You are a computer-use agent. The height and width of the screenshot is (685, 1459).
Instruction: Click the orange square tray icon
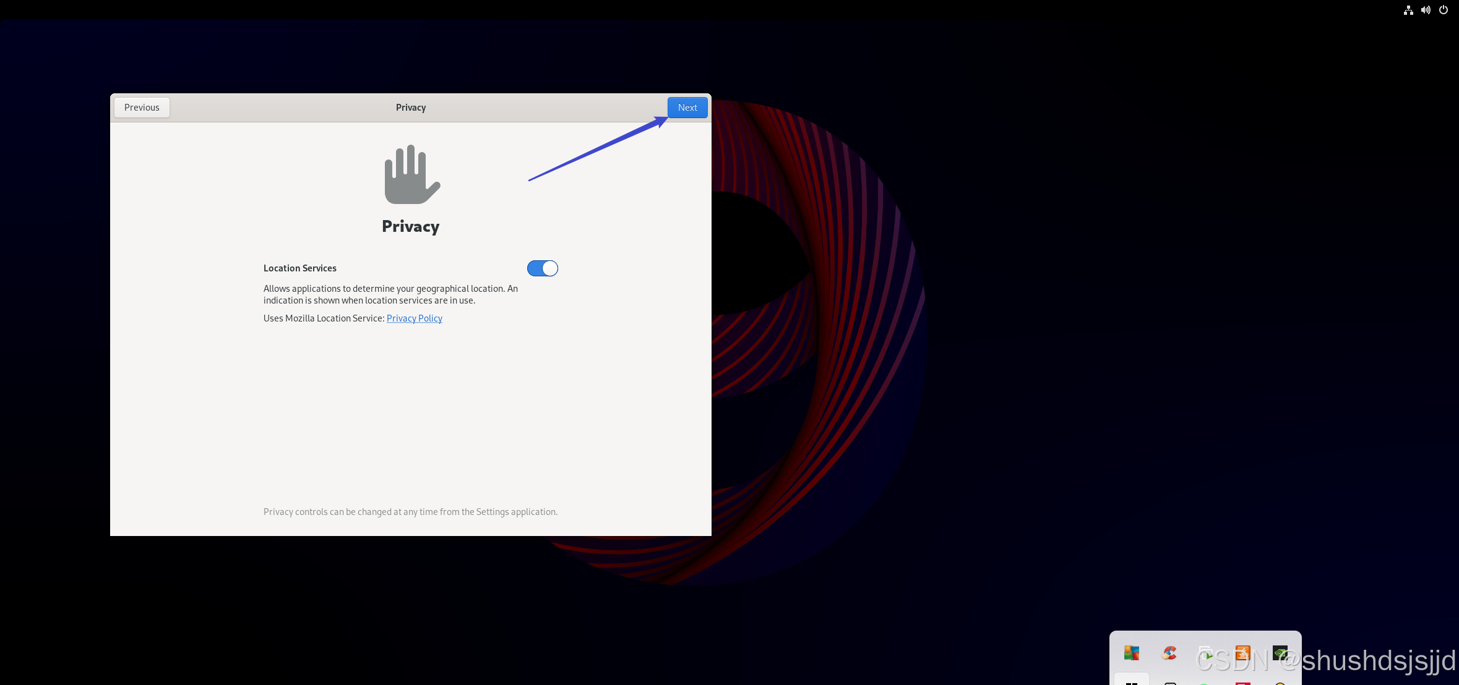(1242, 653)
